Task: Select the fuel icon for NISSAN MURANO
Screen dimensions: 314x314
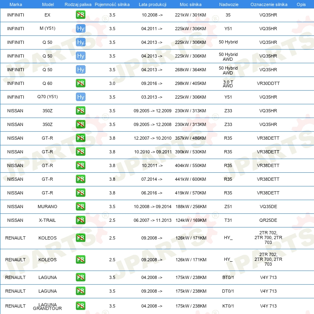Action: [x=80, y=207]
